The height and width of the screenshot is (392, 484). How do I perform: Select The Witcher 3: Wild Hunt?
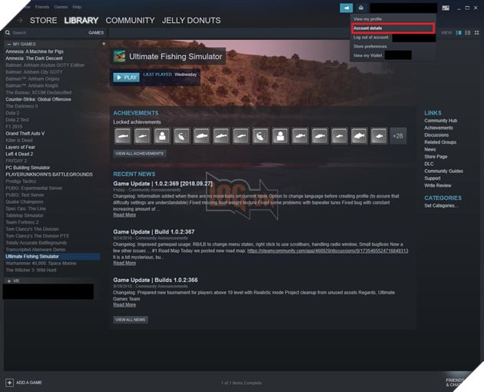[x=31, y=271]
